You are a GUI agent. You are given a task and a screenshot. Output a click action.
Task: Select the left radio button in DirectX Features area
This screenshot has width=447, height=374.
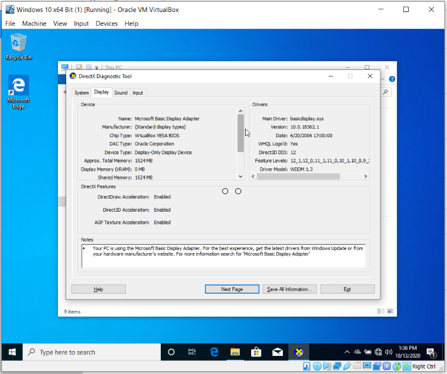225,191
